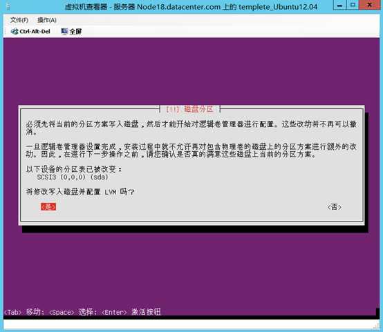The image size is (383, 332).
Task: Select the highlighted <是> button
Action: [48, 206]
